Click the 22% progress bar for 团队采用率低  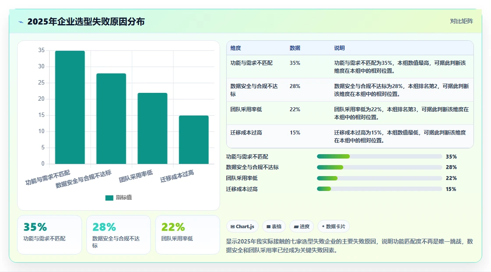[380, 178]
